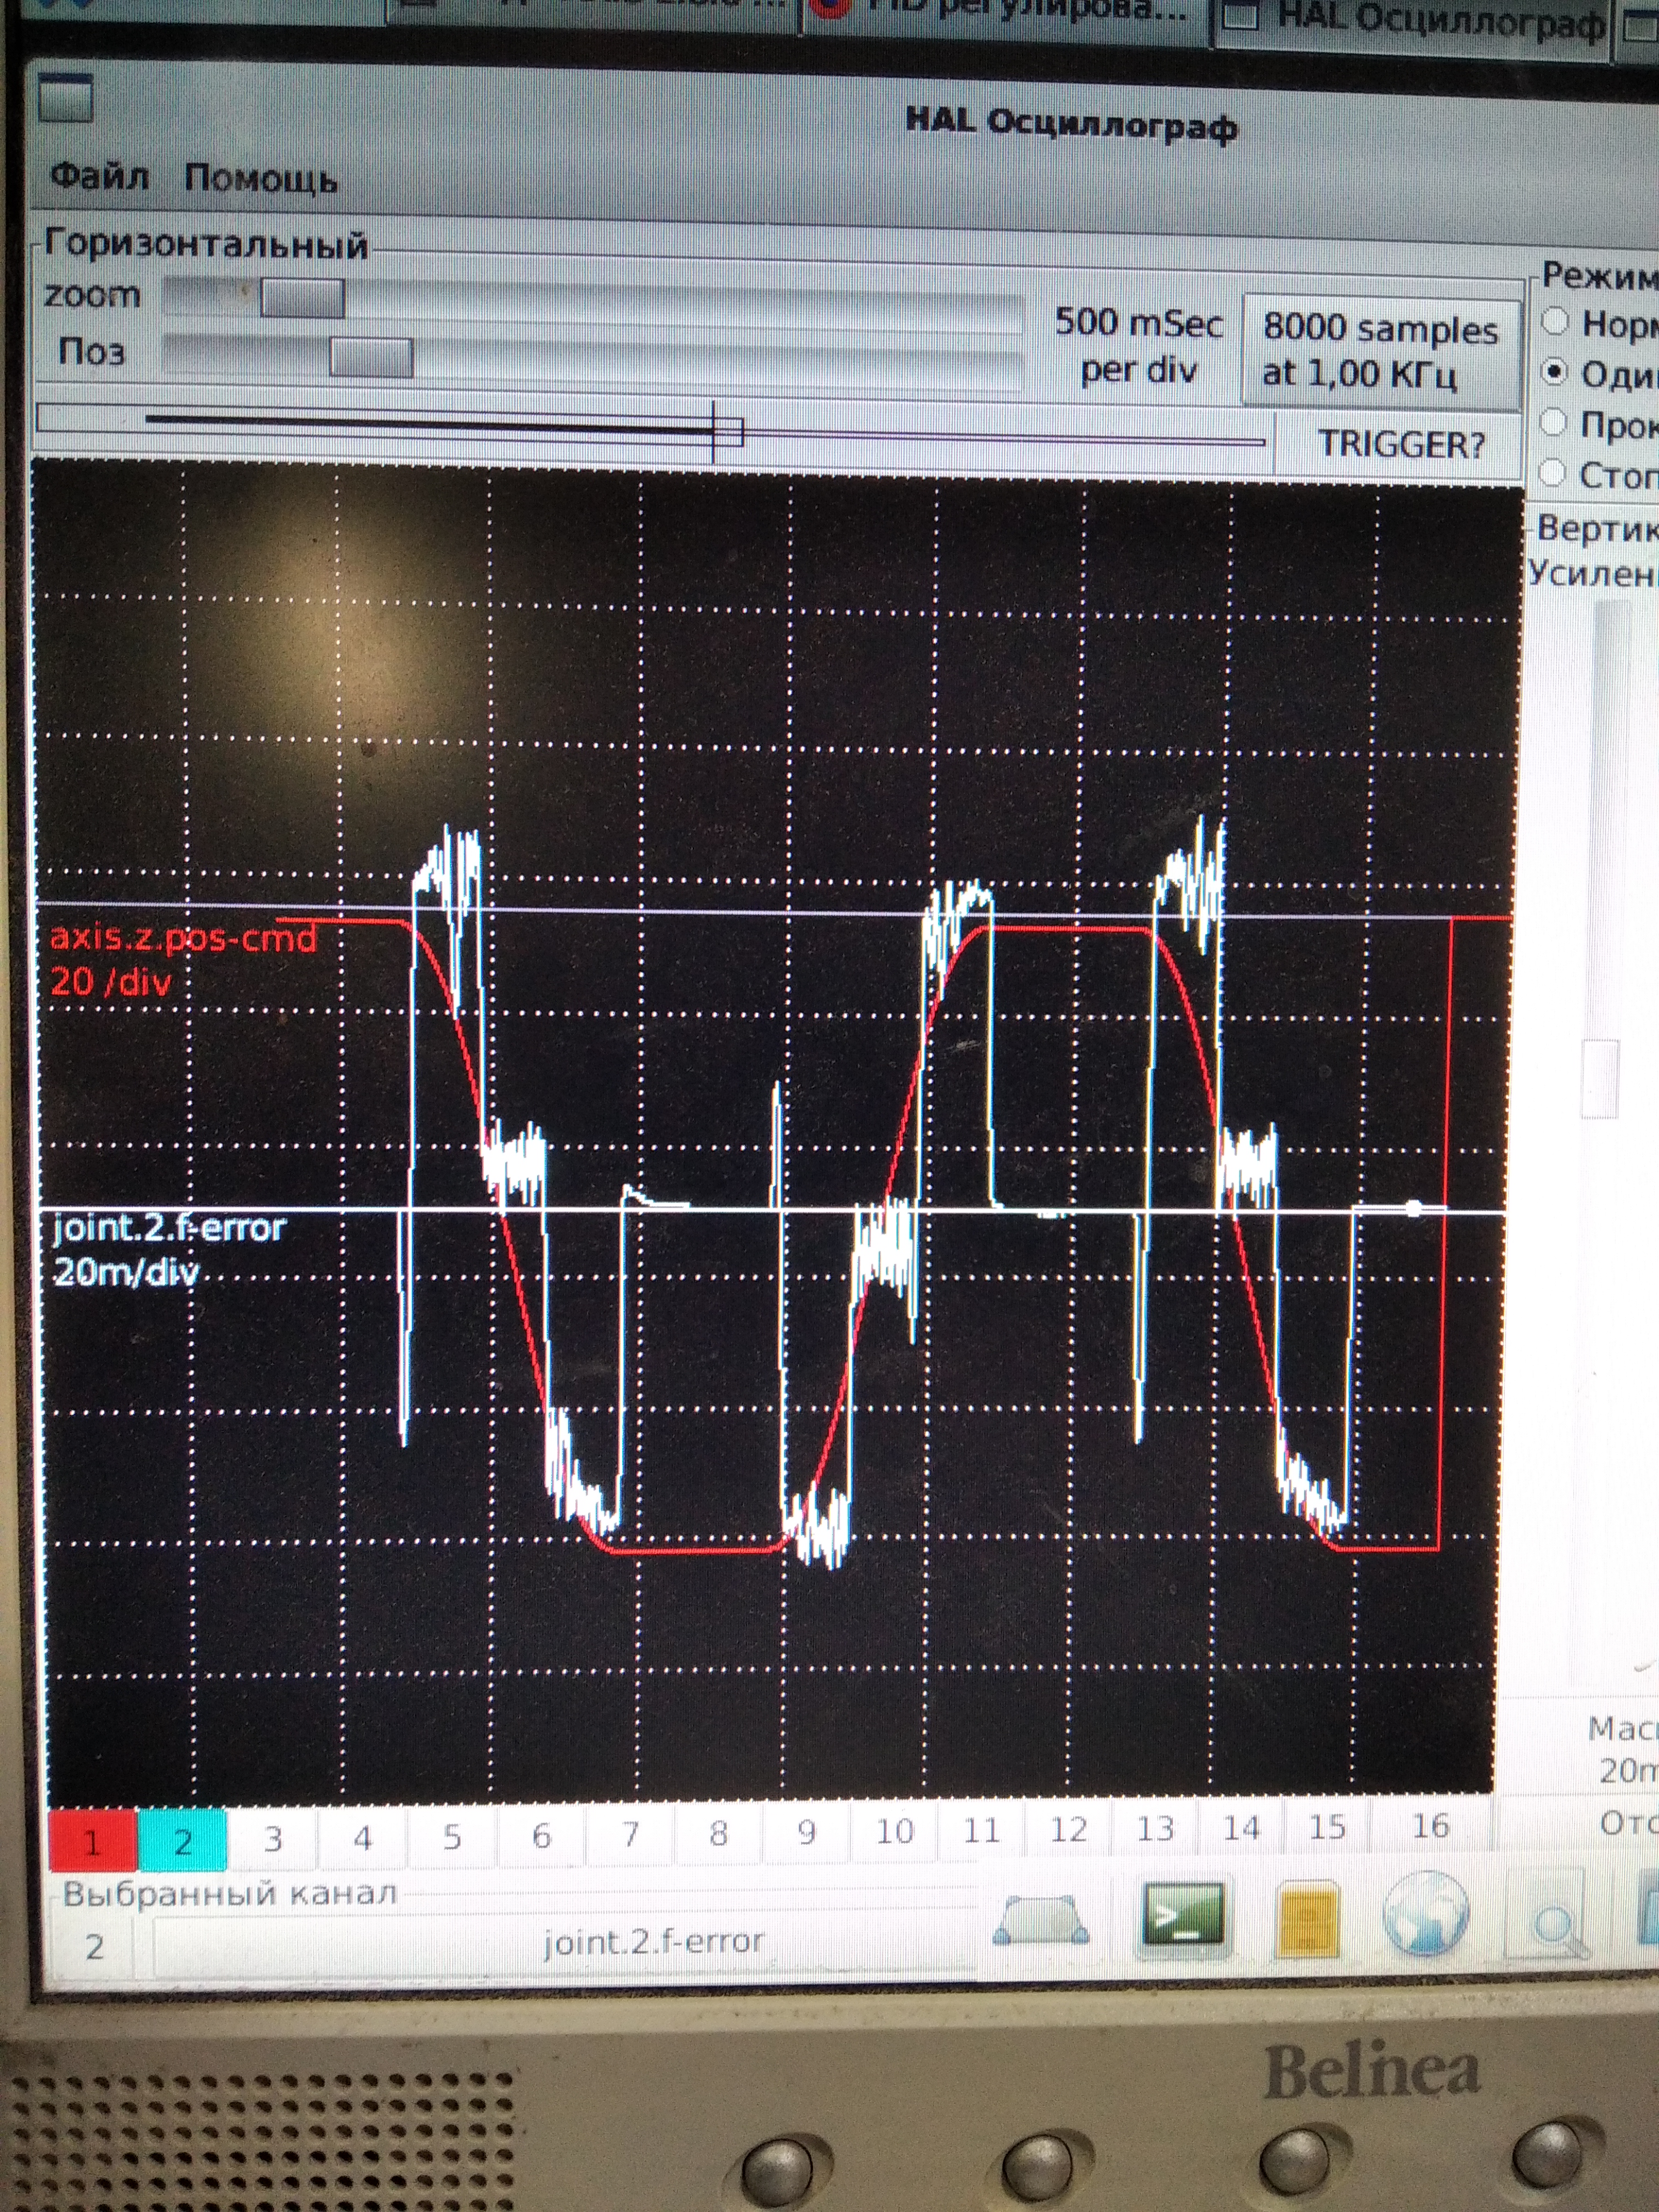Select red channel 1 button
This screenshot has width=1659, height=2212.
point(92,1840)
